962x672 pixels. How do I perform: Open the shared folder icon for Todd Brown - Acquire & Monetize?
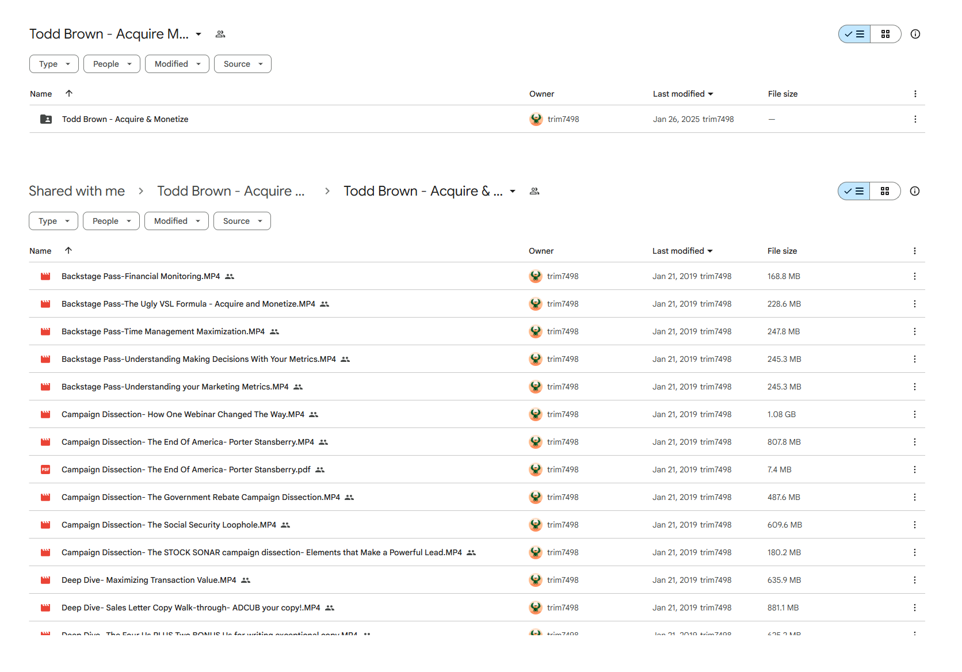[46, 119]
